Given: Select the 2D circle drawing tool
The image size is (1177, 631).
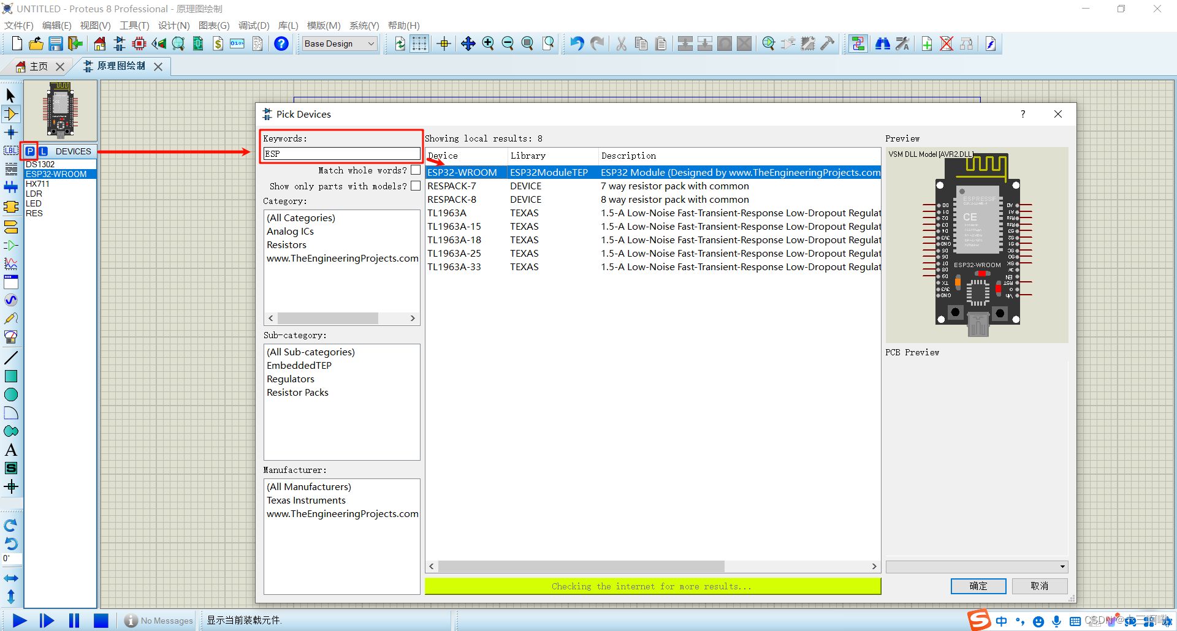Looking at the screenshot, I should click(x=10, y=395).
